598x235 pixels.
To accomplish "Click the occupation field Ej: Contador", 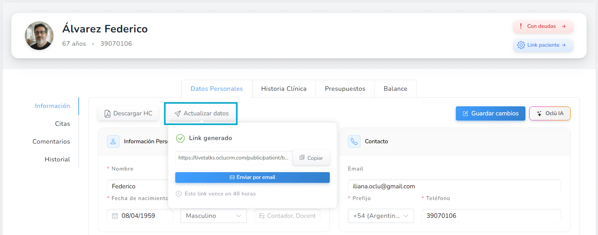I will 287,216.
